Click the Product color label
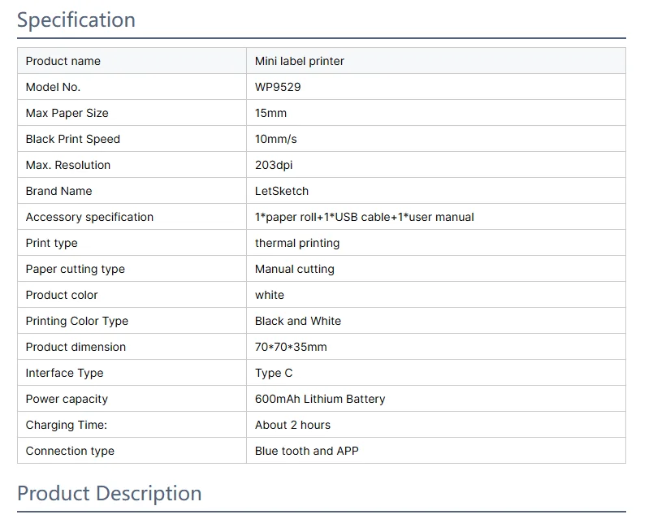Screen dimensions: 653x519 pos(62,295)
